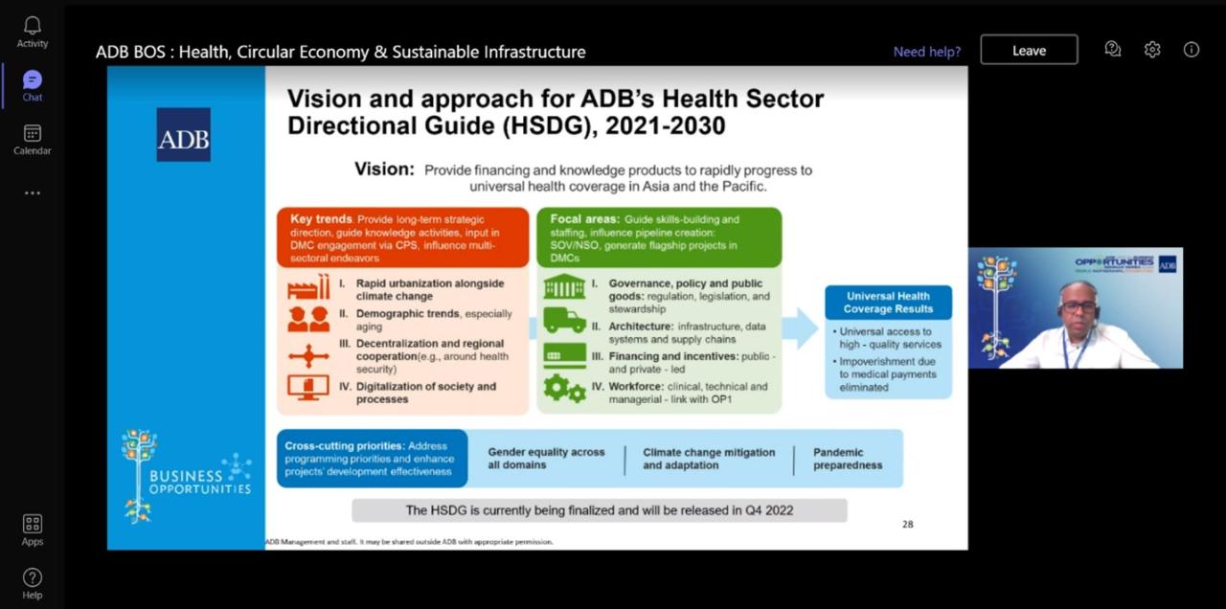Select the presenter video thumbnail
This screenshot has width=1226, height=609.
(x=1076, y=308)
